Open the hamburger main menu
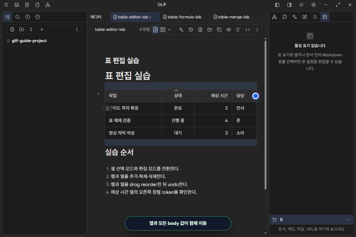 click(6, 5)
